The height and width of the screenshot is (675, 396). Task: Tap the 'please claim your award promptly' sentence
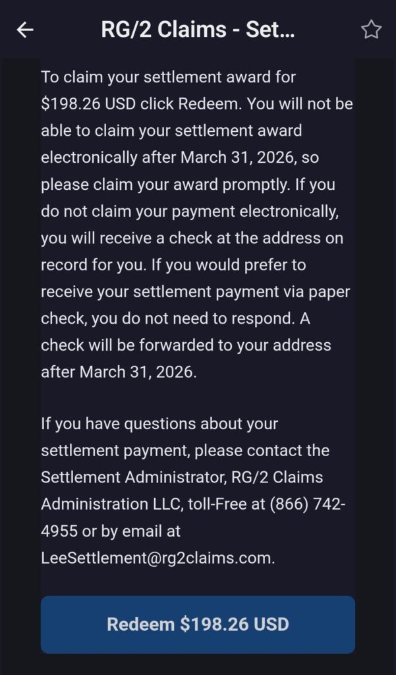click(x=164, y=185)
